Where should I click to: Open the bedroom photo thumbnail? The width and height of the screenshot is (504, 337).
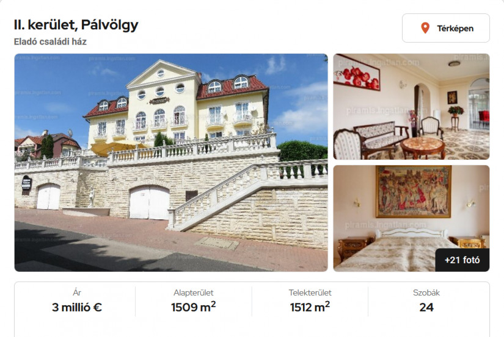pyautogui.click(x=411, y=218)
